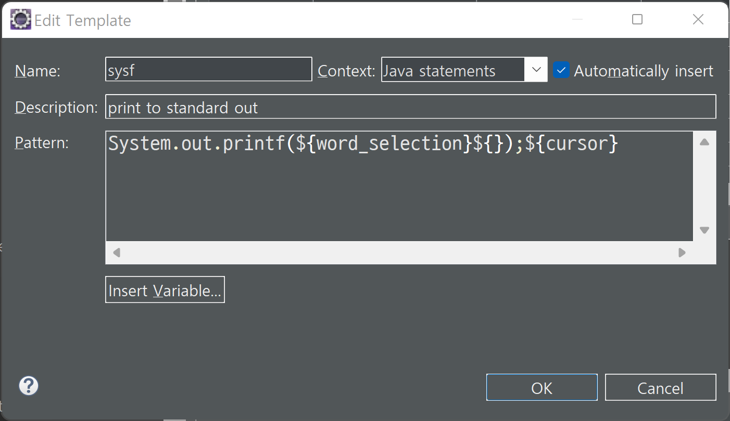The image size is (730, 421).
Task: Click the pattern scroll up arrow
Action: click(x=704, y=142)
